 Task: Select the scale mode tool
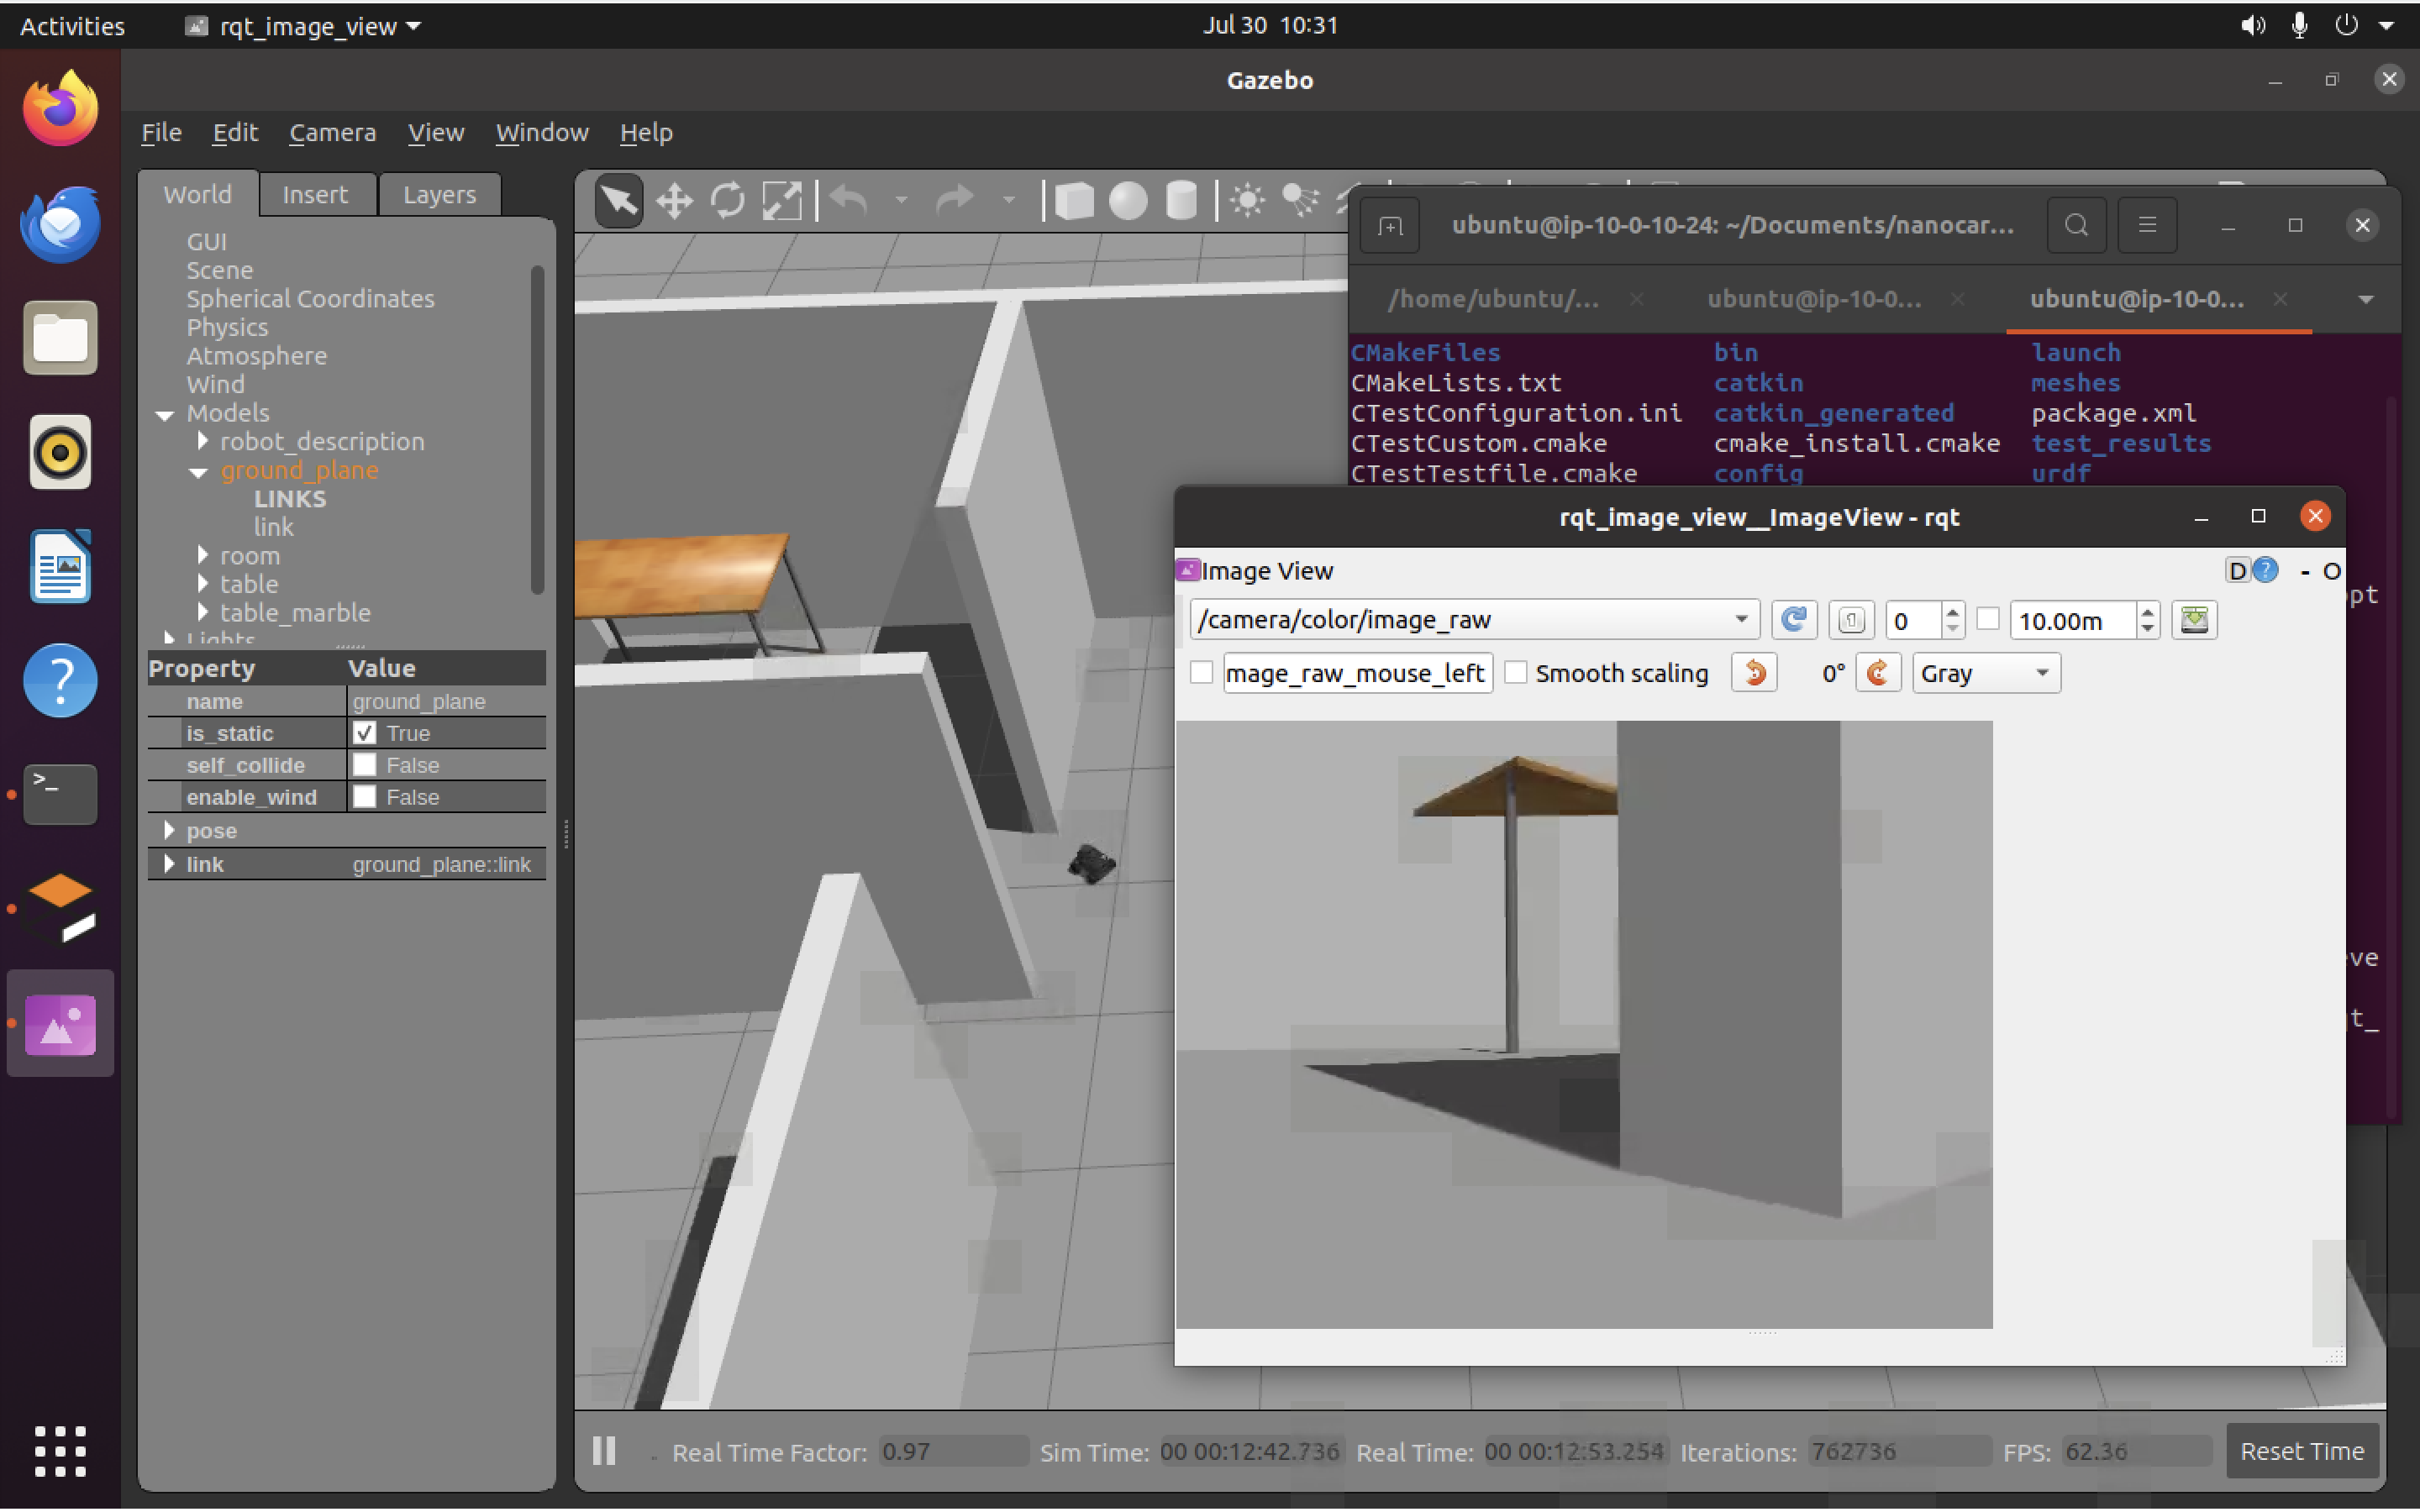pos(781,201)
